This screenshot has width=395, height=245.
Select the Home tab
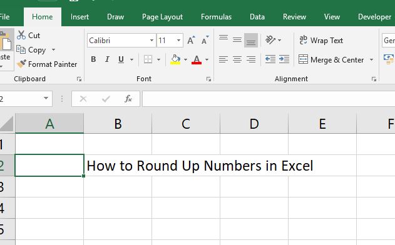pyautogui.click(x=43, y=17)
